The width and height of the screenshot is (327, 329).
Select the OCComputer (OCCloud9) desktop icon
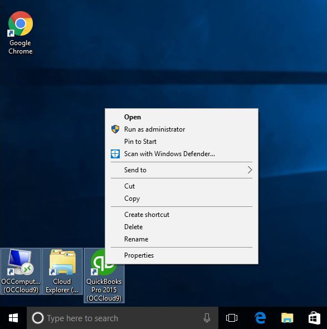(x=21, y=272)
